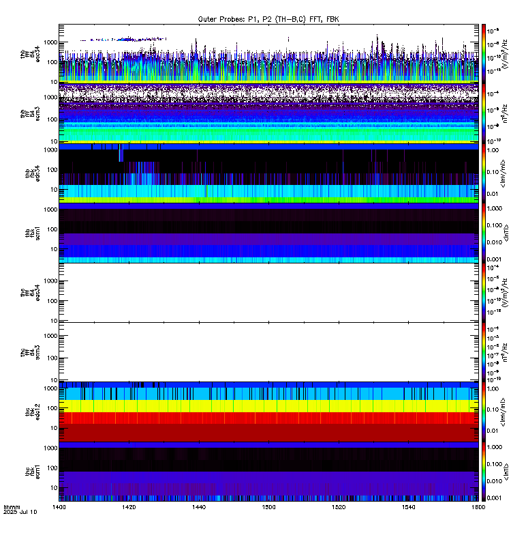This screenshot has height=546, width=511.
Task: Click the color bar beside thb fbk edc34
Action: click(484, 173)
